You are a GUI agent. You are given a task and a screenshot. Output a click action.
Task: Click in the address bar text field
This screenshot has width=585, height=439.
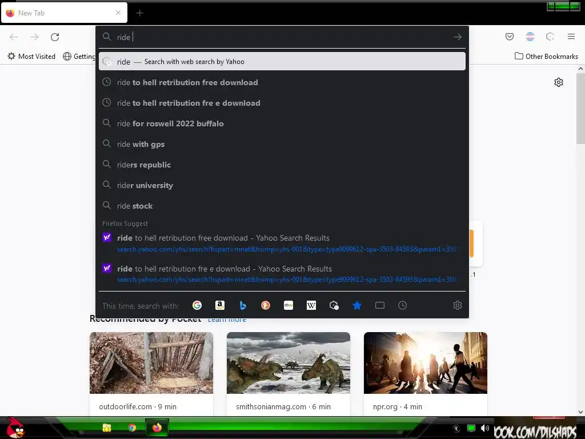pyautogui.click(x=282, y=37)
